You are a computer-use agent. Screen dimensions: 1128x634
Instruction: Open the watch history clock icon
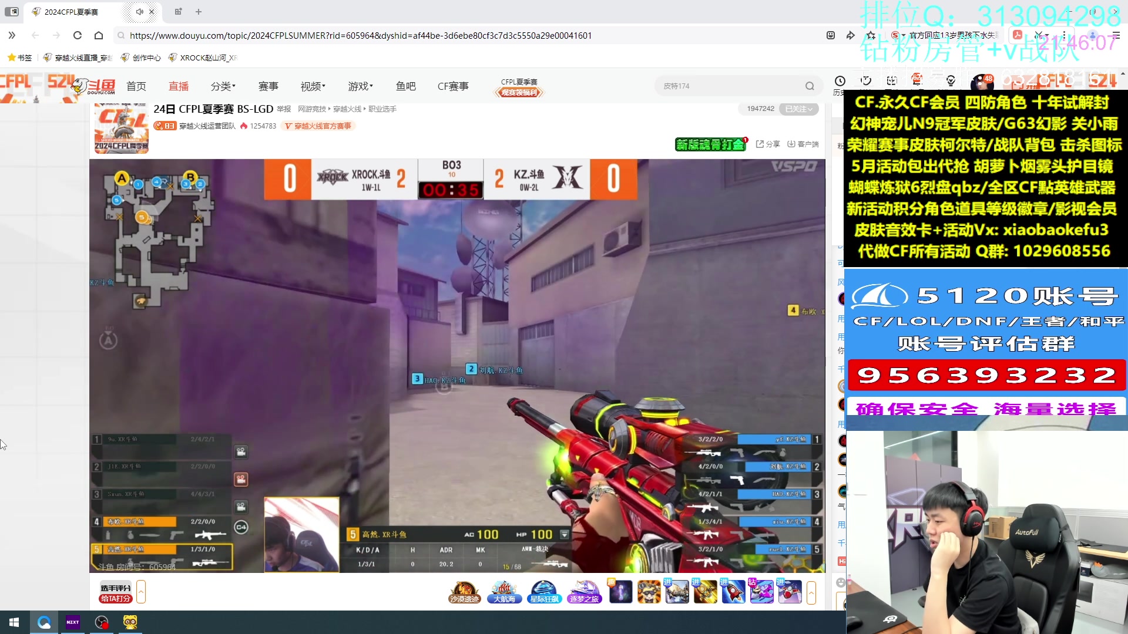(840, 82)
